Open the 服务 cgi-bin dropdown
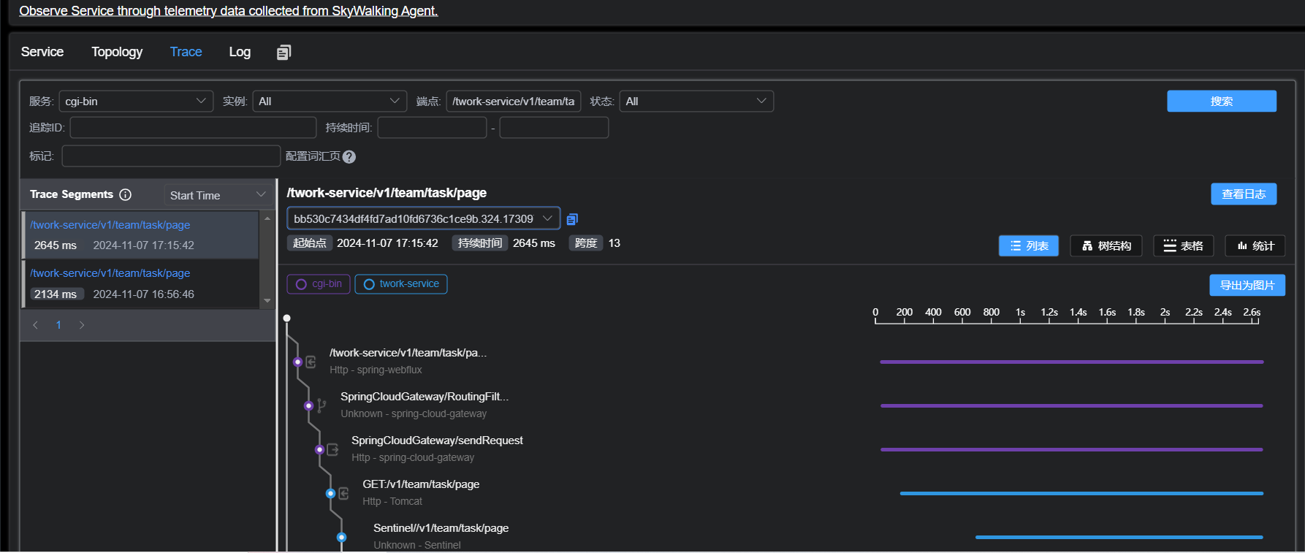Screen dimensions: 1305x553 (x=136, y=102)
